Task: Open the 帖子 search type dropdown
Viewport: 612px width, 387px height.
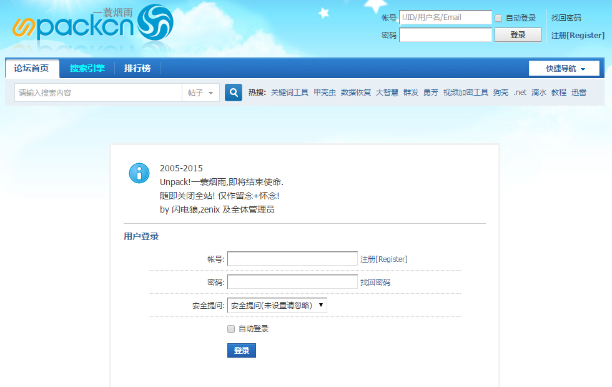Action: coord(201,92)
